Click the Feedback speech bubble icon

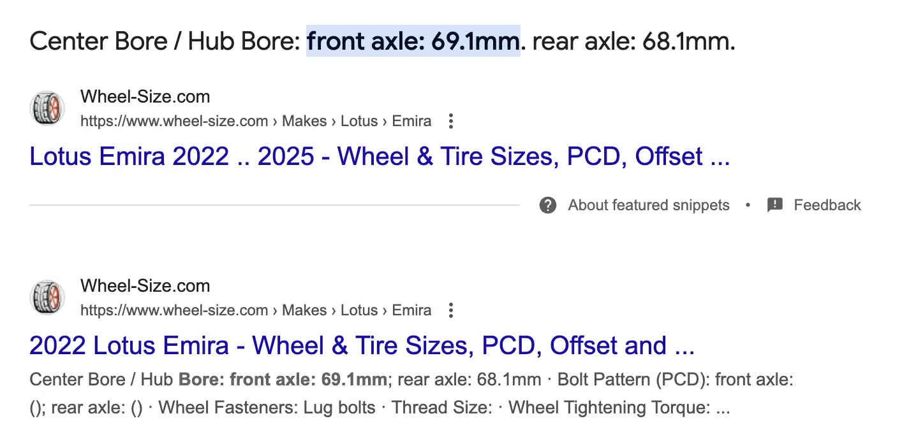(774, 205)
